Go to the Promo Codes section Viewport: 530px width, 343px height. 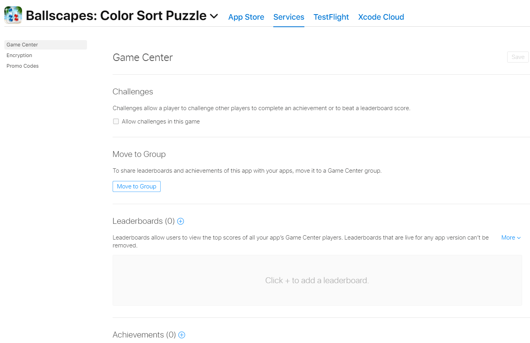[x=22, y=66]
